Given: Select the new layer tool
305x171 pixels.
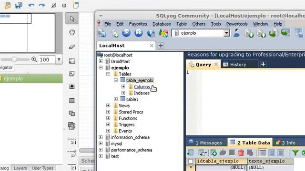Looking at the screenshot, I should [72, 61].
